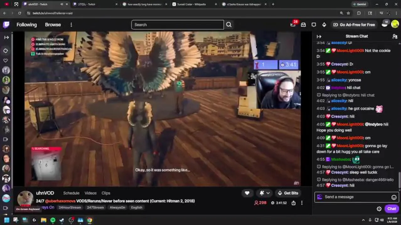Show hidden system tray icons chevron
The width and height of the screenshot is (401, 225).
pyautogui.click(x=363, y=220)
